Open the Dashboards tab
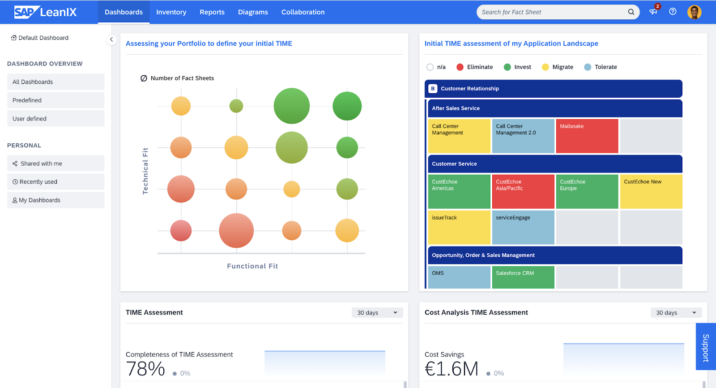The height and width of the screenshot is (388, 716). point(124,12)
